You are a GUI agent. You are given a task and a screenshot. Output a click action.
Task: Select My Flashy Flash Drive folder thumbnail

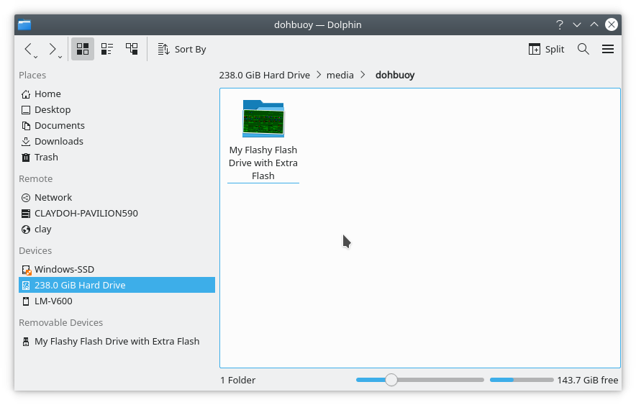point(263,119)
